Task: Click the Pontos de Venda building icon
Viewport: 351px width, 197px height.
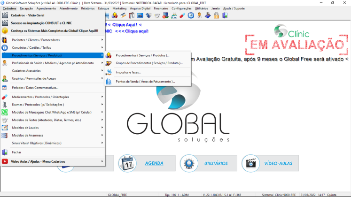Action: click(109, 82)
